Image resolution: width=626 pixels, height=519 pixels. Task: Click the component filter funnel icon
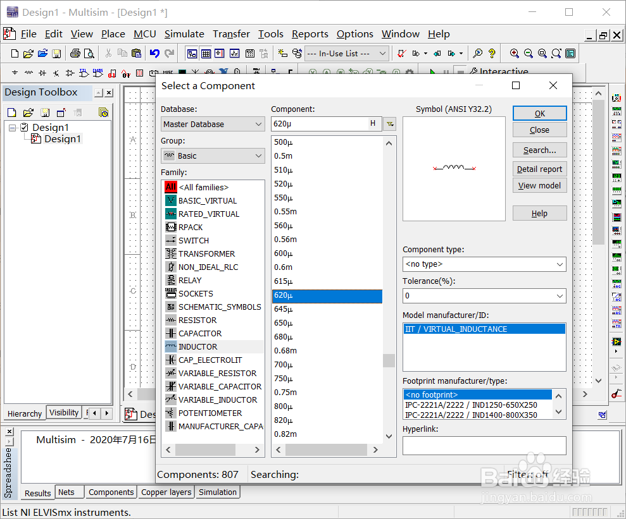pyautogui.click(x=390, y=124)
